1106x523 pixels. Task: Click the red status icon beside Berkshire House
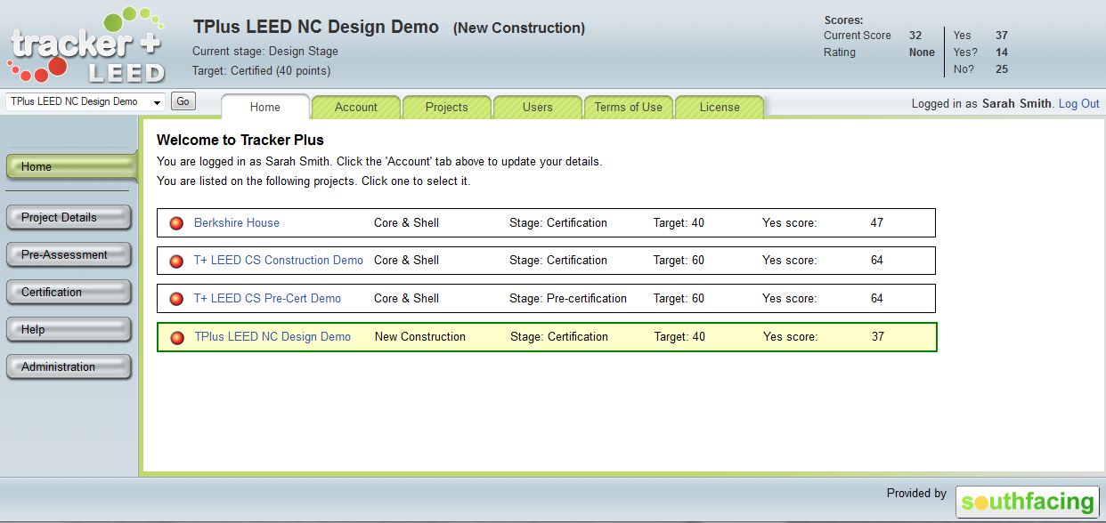click(176, 223)
